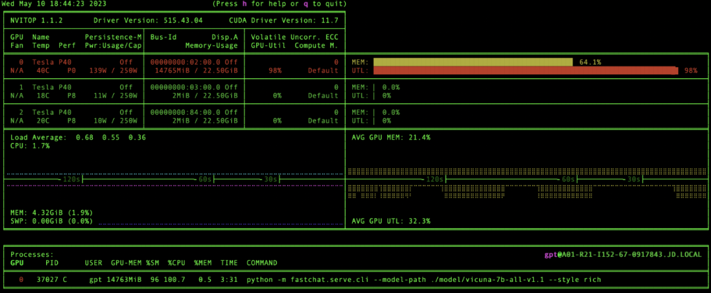The height and width of the screenshot is (293, 711).
Task: Click 'Driver Version: 515.43.04'
Action: [x=148, y=21]
